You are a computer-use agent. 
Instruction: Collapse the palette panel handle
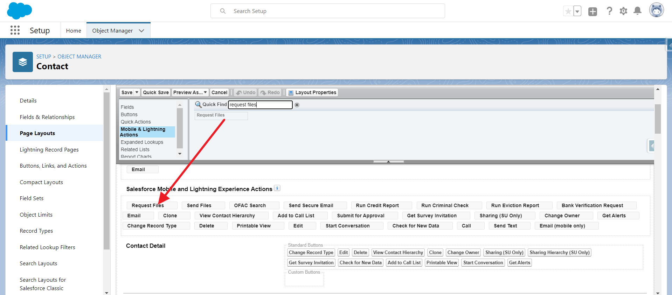389,162
